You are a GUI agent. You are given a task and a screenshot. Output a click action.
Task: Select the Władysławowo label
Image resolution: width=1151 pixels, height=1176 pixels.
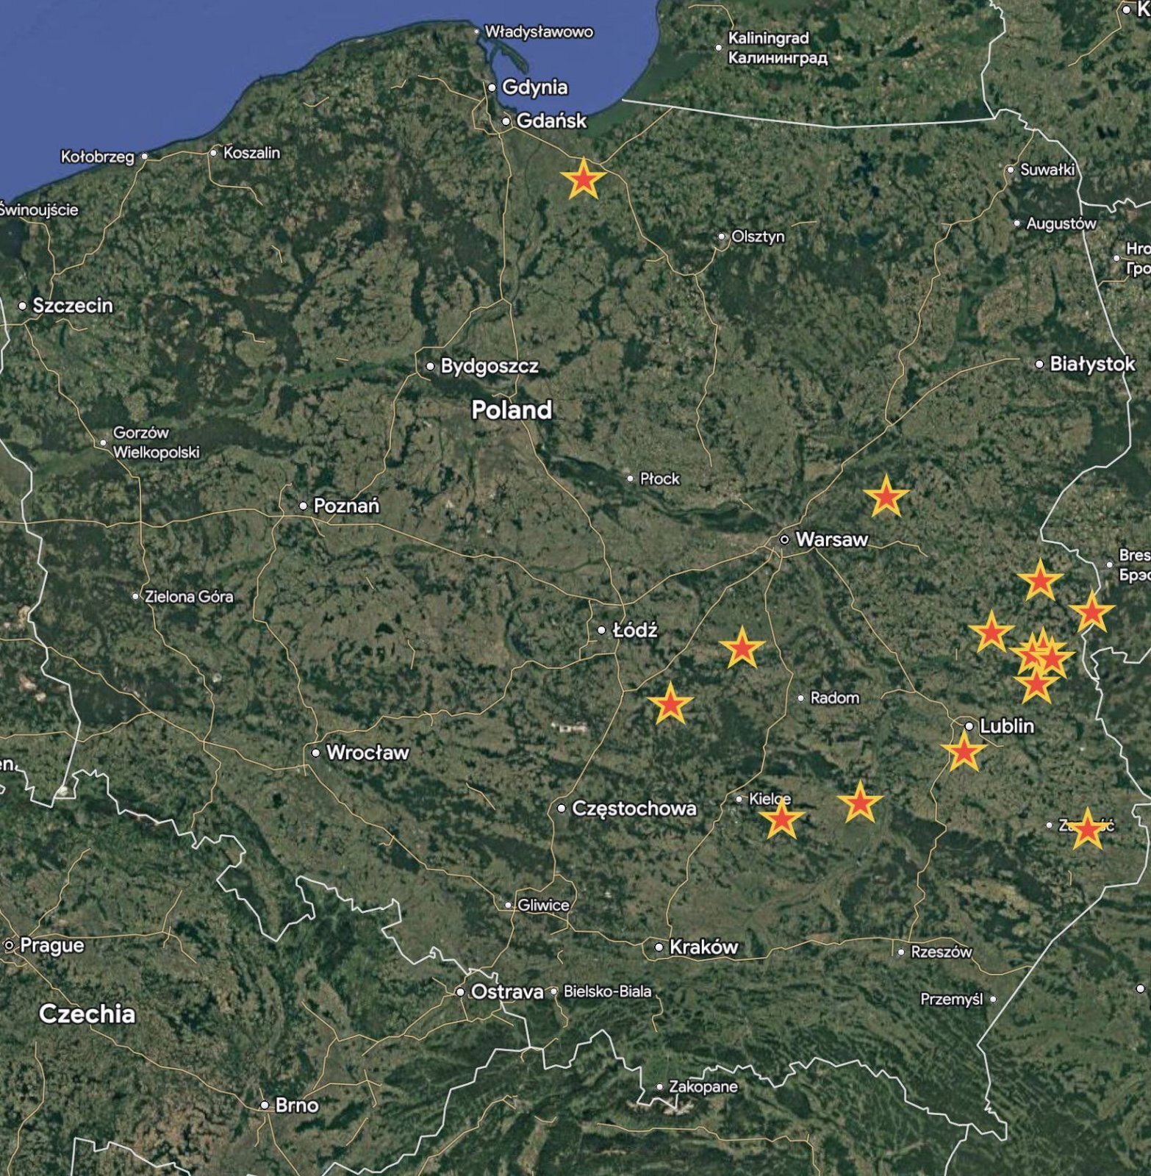pyautogui.click(x=539, y=32)
